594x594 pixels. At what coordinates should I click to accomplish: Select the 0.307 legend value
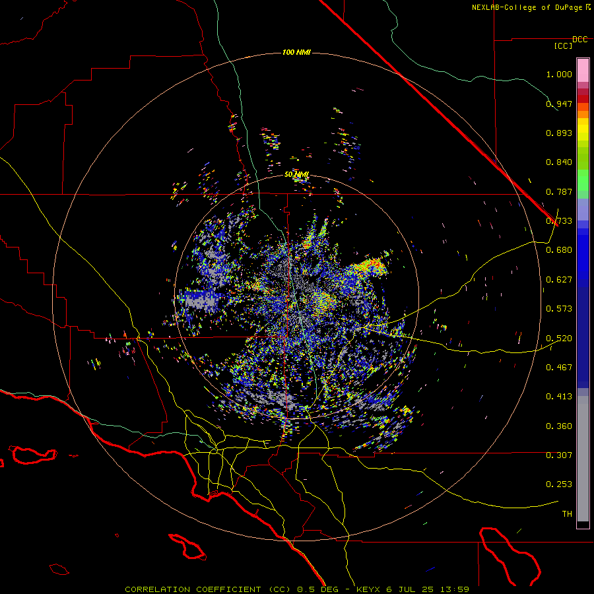point(559,455)
